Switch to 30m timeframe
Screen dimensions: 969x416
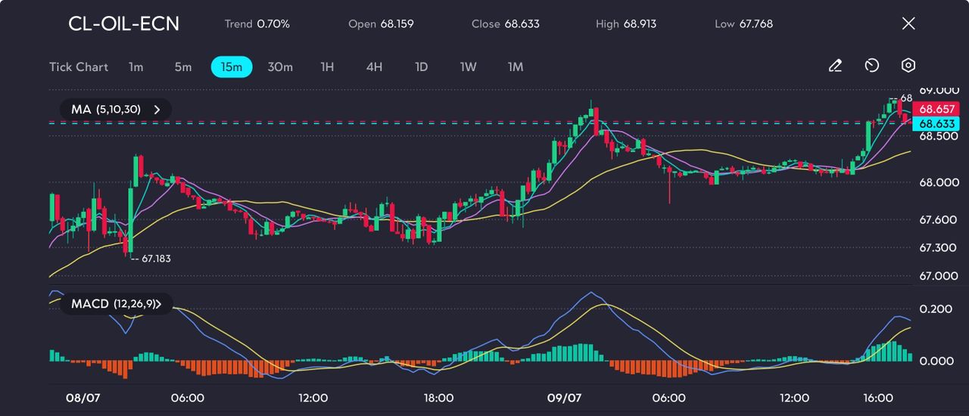[280, 67]
